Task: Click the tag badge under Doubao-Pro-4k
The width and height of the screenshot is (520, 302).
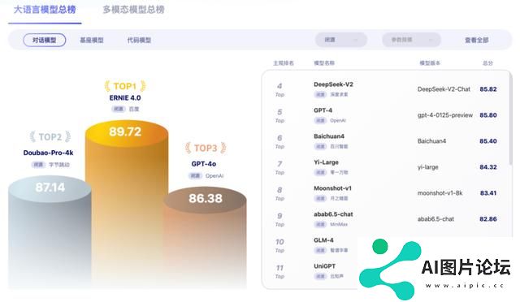Action: (38, 165)
